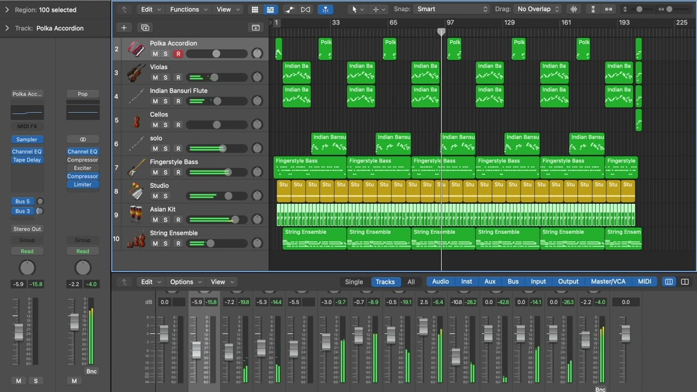
Task: Toggle horizontal auto zoom icon
Action: click(x=608, y=9)
